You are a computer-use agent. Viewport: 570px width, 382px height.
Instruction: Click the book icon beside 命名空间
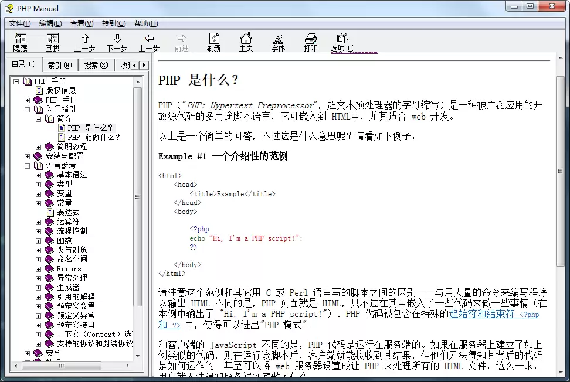tap(49, 260)
